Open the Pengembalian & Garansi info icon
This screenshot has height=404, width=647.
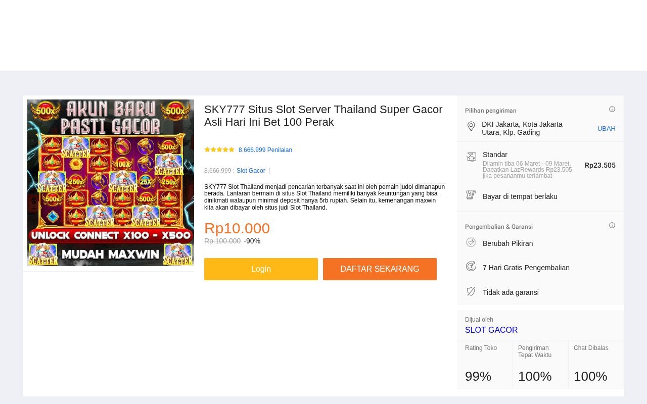(612, 225)
